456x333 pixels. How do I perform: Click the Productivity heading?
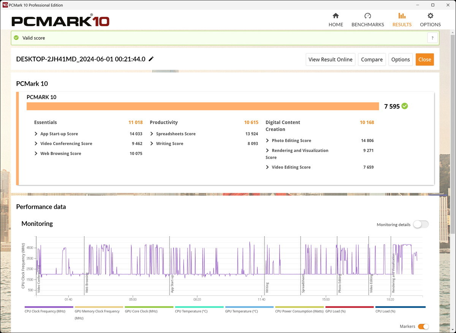point(164,122)
